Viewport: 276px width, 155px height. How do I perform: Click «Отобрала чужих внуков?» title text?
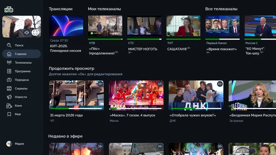[193, 115]
